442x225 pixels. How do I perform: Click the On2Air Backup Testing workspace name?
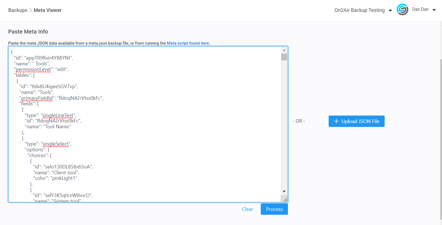pyautogui.click(x=359, y=10)
